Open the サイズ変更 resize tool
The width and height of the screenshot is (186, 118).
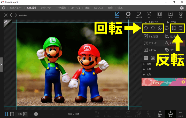(151, 36)
